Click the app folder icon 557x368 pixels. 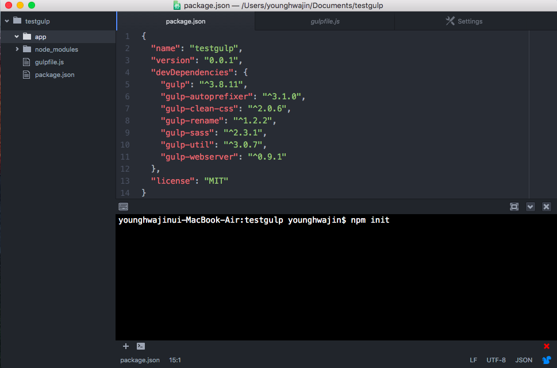point(27,36)
